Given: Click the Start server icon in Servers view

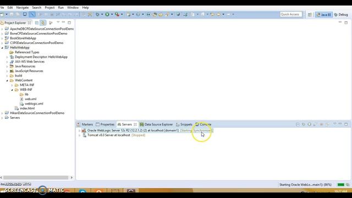Looking at the screenshot, I should pyautogui.click(x=309, y=124).
